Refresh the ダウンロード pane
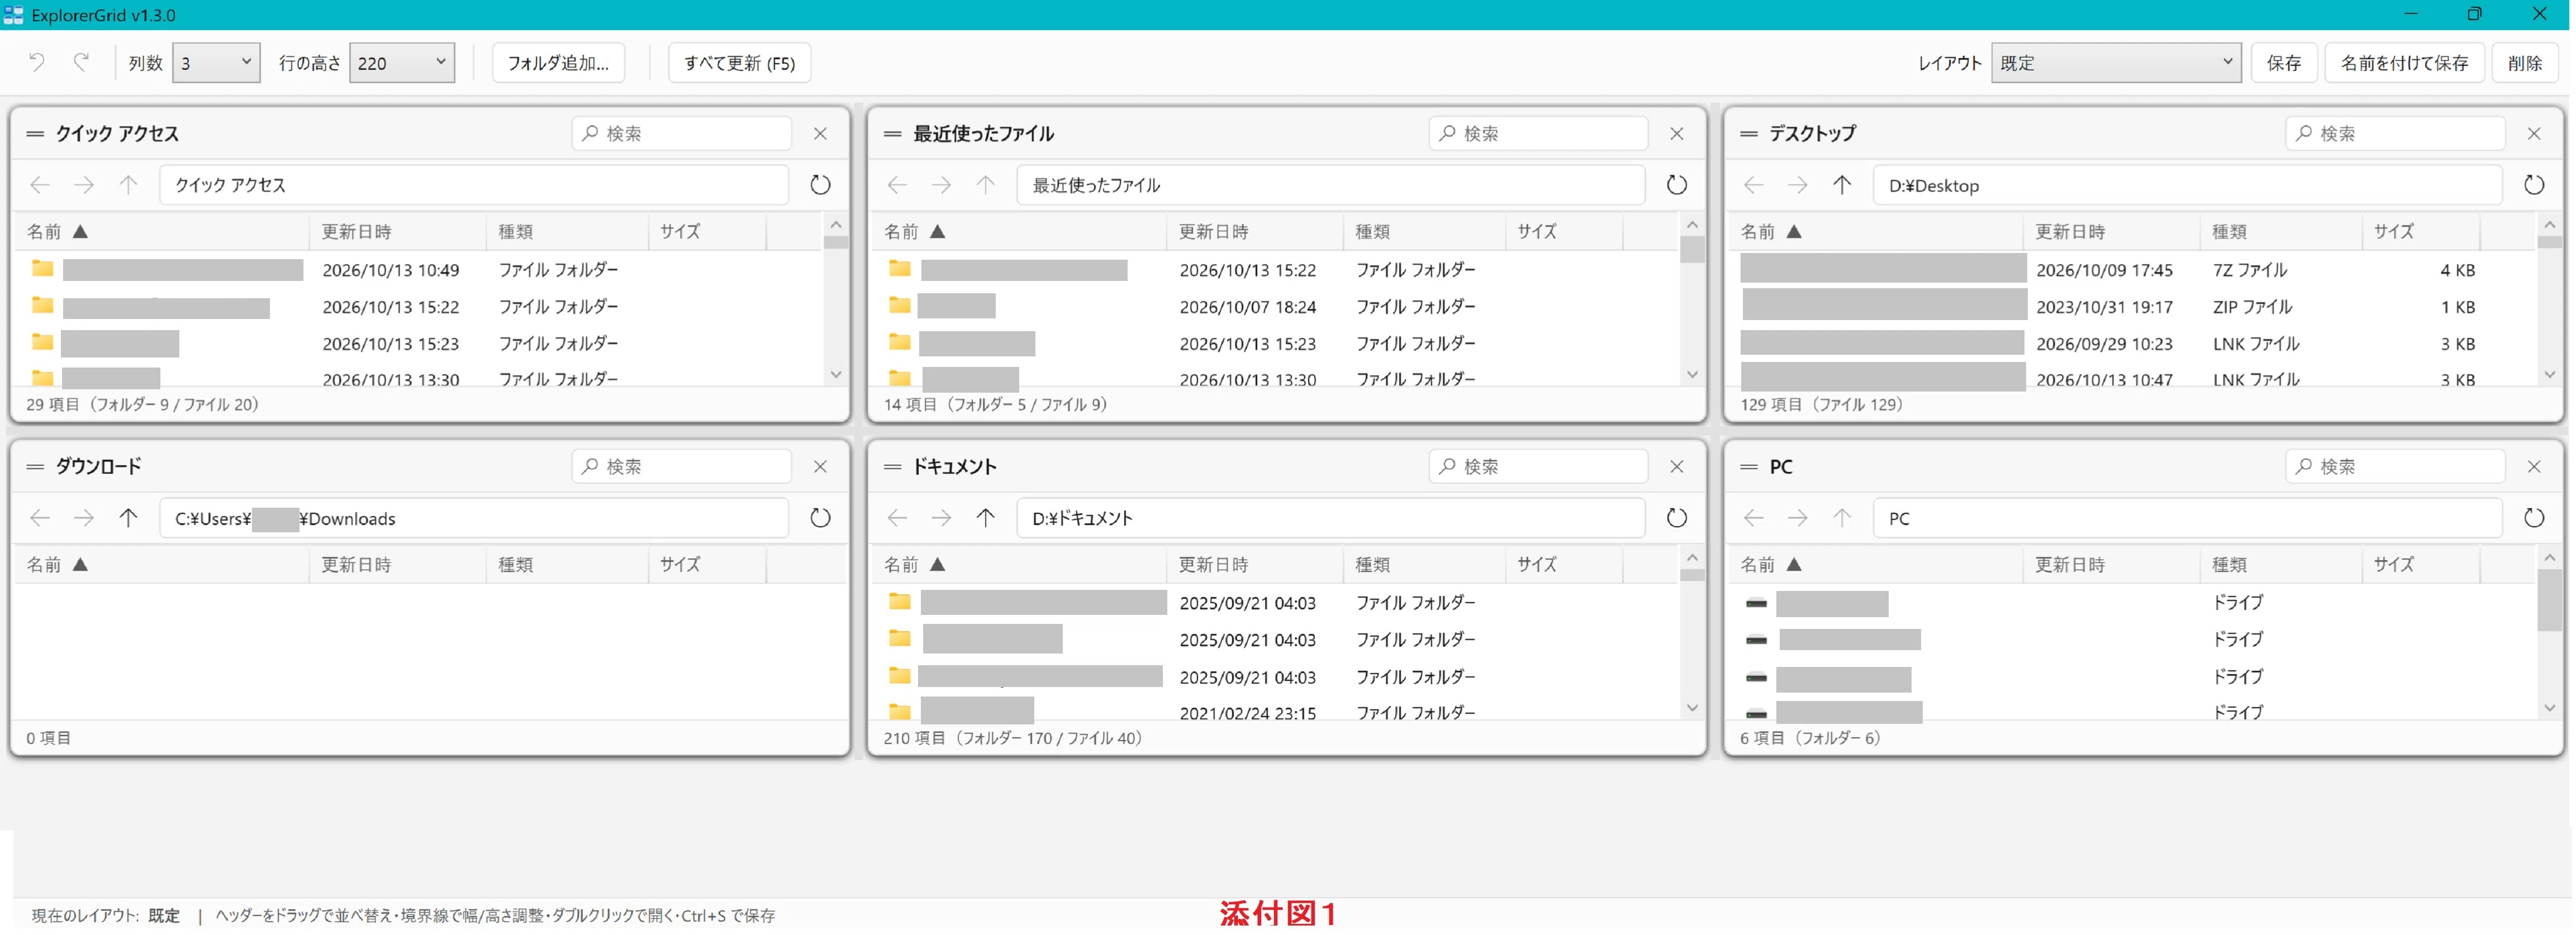Image resolution: width=2576 pixels, height=935 pixels. [x=820, y=518]
